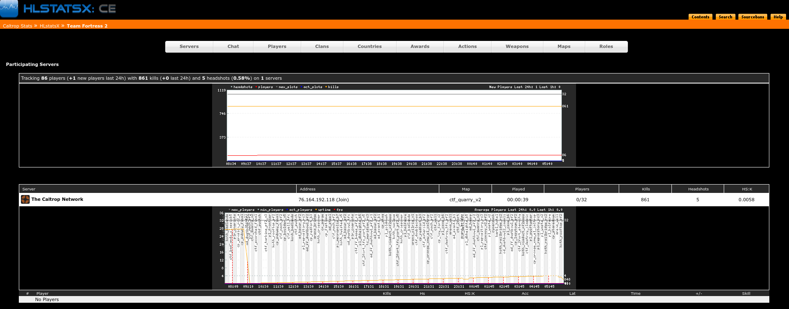Screen dimensions: 789x309
Task: Click the Headshots column header
Action: (698, 189)
